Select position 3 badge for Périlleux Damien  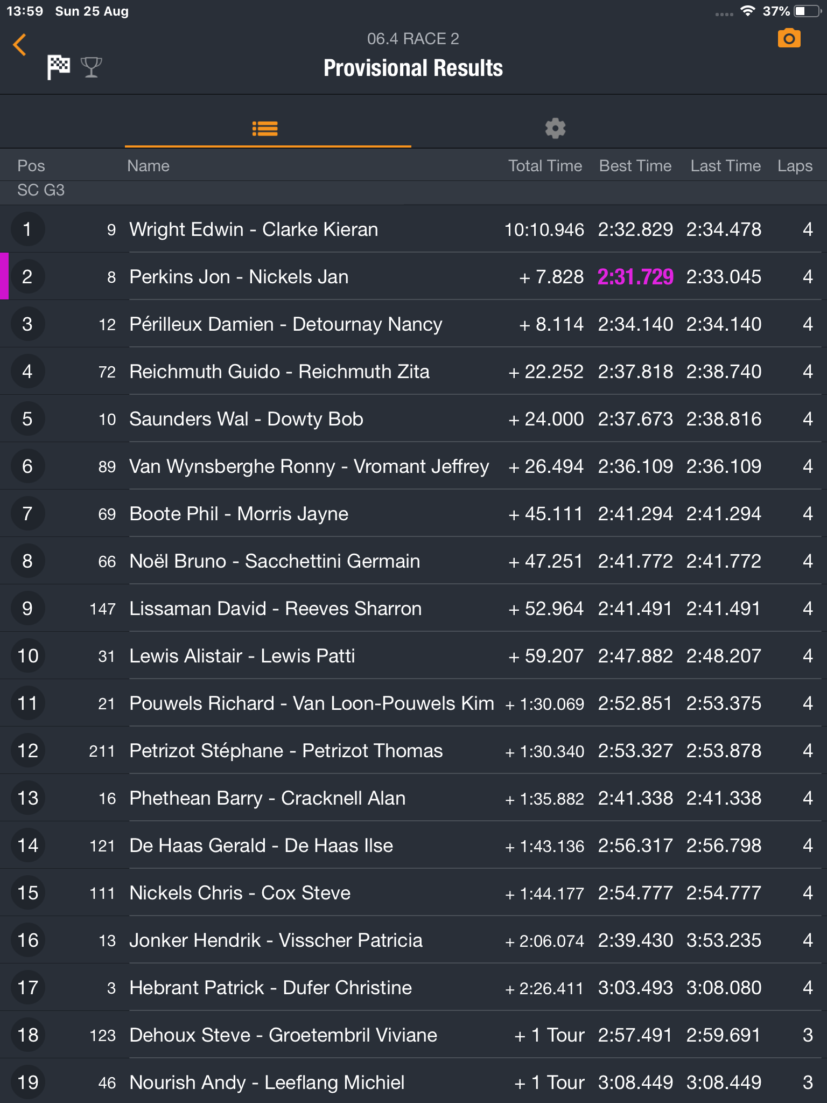27,324
